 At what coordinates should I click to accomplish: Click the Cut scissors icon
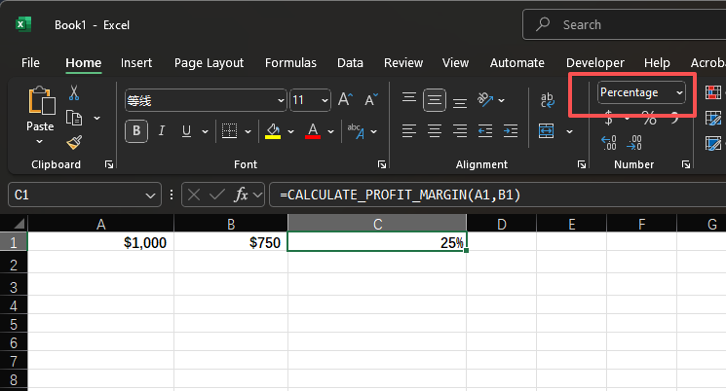(x=74, y=93)
